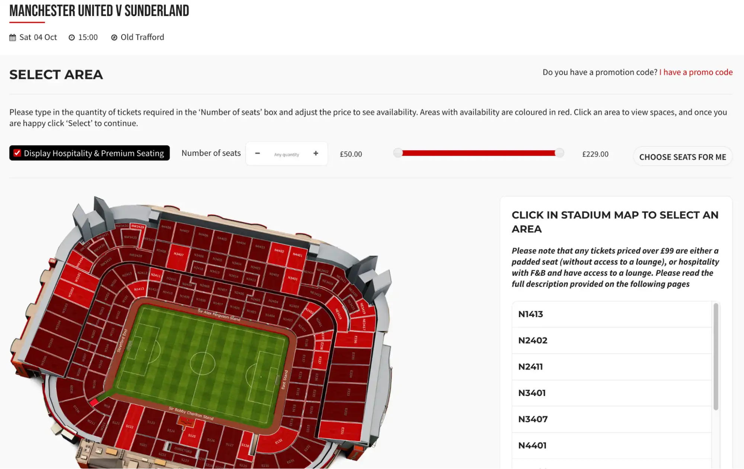Click the 'Any quantity' input field
Image resolution: width=744 pixels, height=469 pixels.
tap(287, 154)
